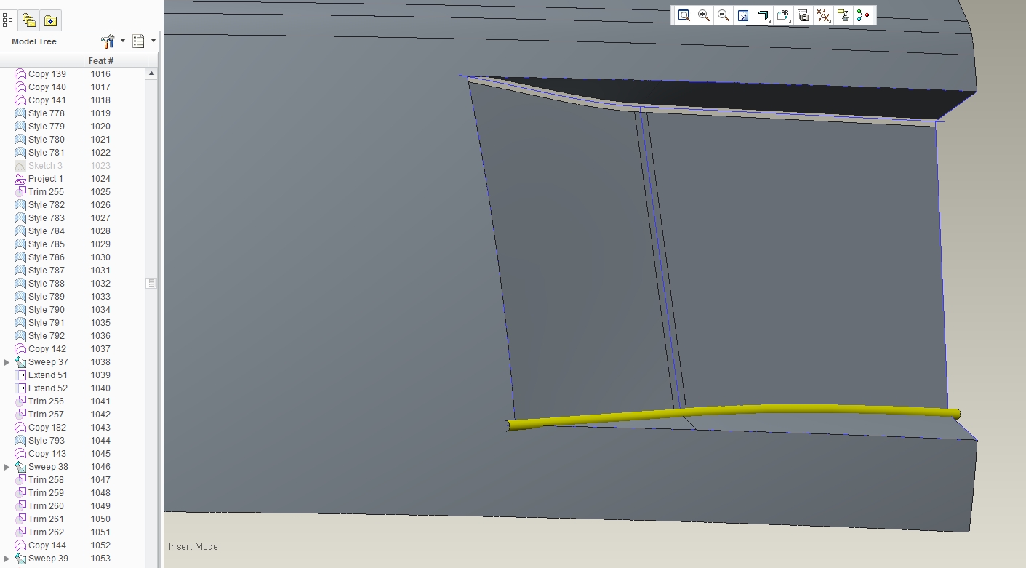Select Style 792 in the tree
Image resolution: width=1026 pixels, height=568 pixels.
click(x=47, y=336)
